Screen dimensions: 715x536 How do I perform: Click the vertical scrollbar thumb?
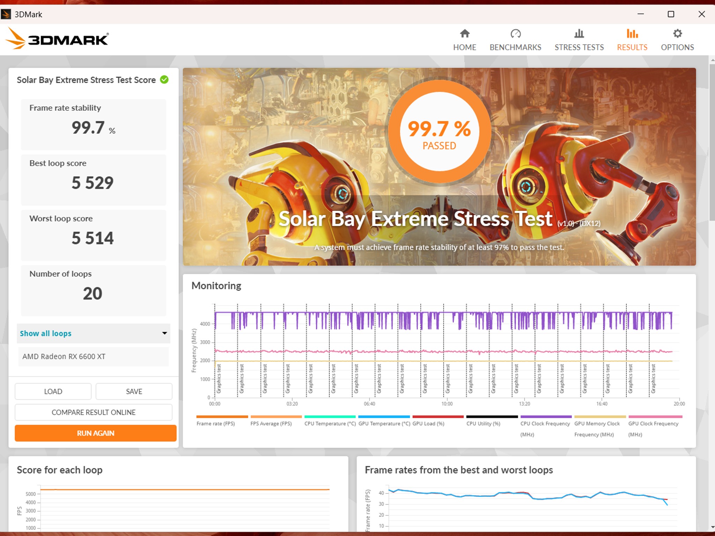tap(712, 142)
